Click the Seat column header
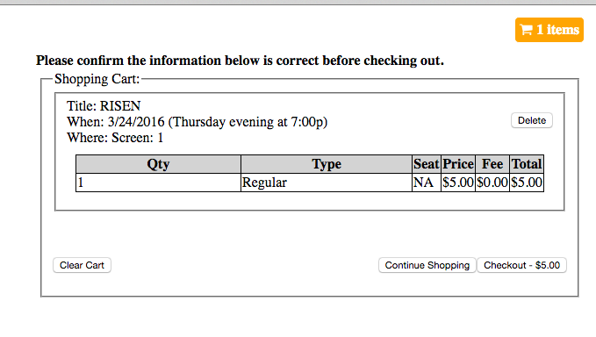596x337 pixels. (427, 164)
